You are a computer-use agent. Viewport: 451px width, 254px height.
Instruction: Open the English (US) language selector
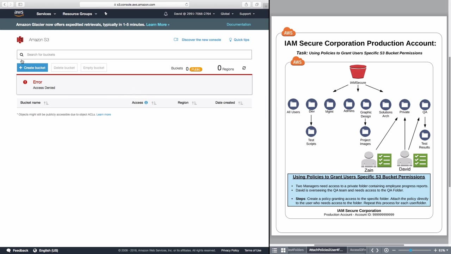tap(48, 250)
